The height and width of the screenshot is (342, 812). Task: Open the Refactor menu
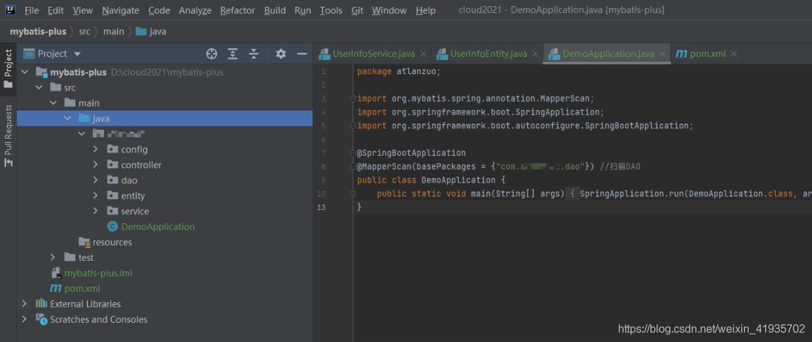237,10
